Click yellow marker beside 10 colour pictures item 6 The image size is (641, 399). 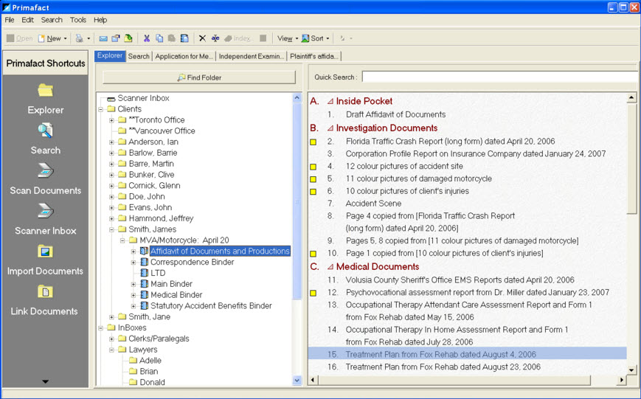pos(313,191)
